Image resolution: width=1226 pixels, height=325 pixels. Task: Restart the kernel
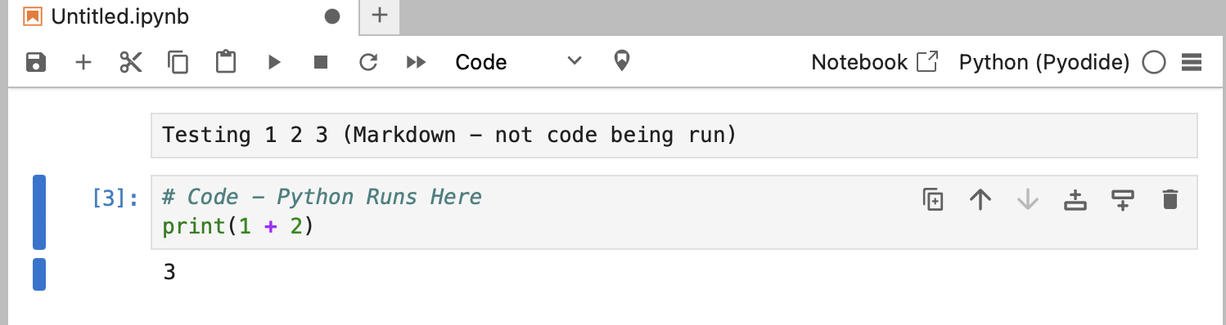[x=368, y=62]
